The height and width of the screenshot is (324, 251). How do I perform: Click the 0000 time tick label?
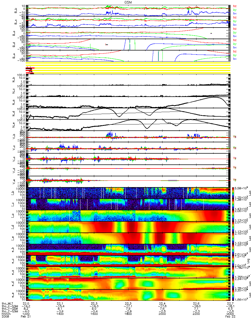click(x=230, y=314)
